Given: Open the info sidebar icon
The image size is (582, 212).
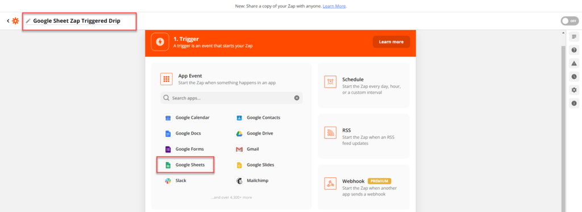Looking at the screenshot, I should [574, 103].
